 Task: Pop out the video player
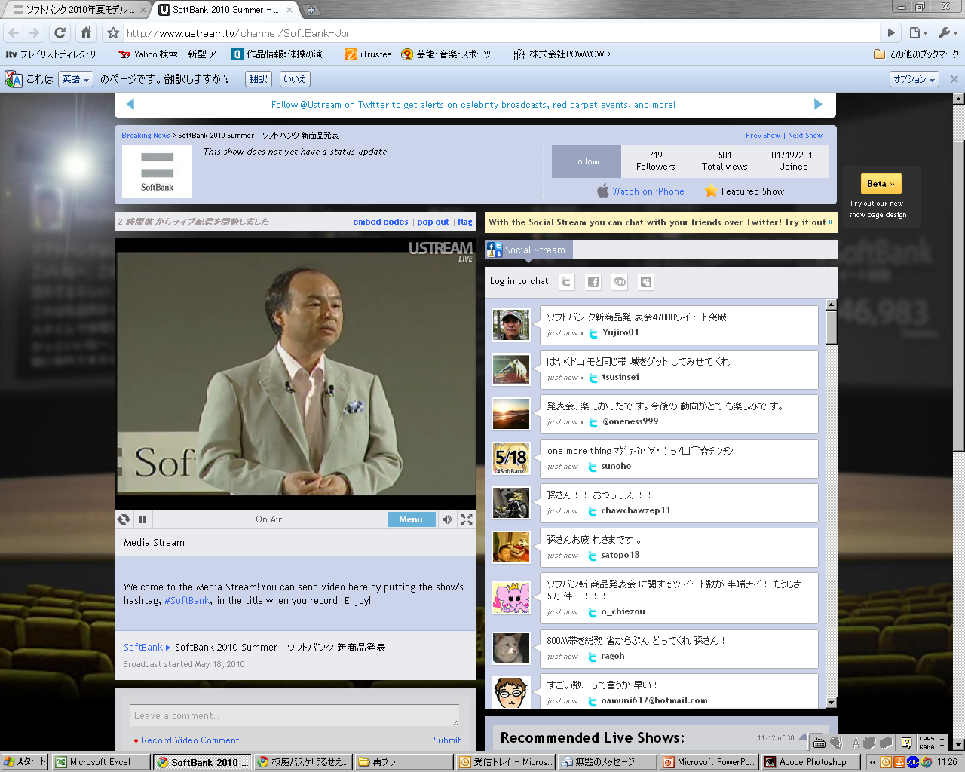pos(433,222)
